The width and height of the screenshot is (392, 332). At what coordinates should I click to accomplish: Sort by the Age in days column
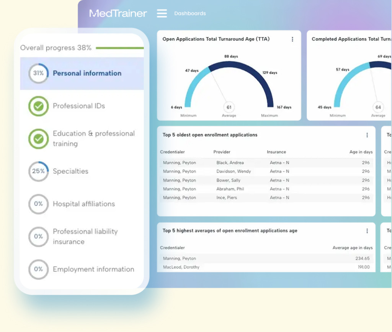click(361, 152)
